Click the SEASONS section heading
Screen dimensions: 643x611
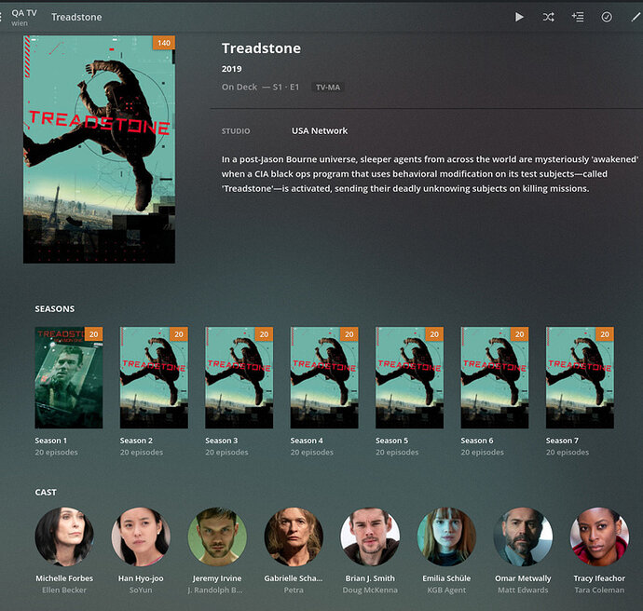(55, 309)
